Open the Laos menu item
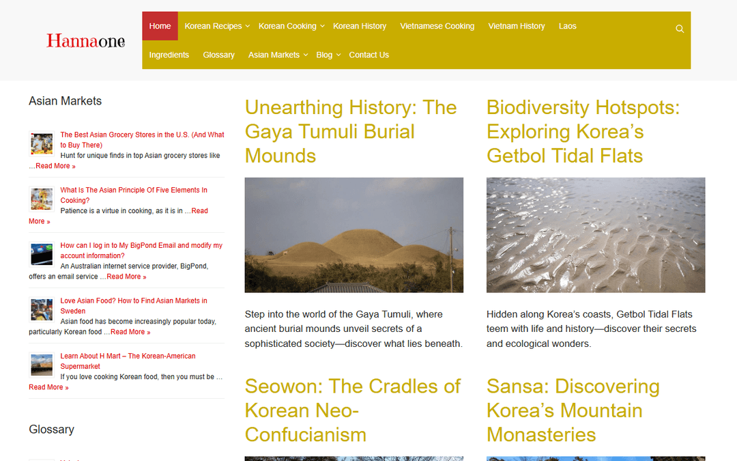 pyautogui.click(x=567, y=26)
